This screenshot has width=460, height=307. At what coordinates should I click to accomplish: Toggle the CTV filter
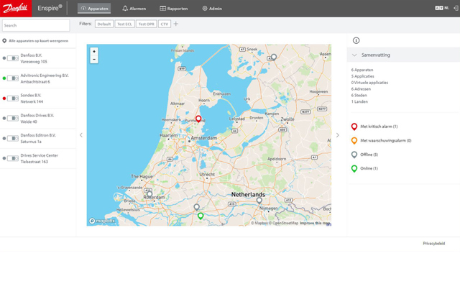tap(165, 24)
